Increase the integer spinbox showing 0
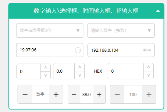 click(45, 68)
